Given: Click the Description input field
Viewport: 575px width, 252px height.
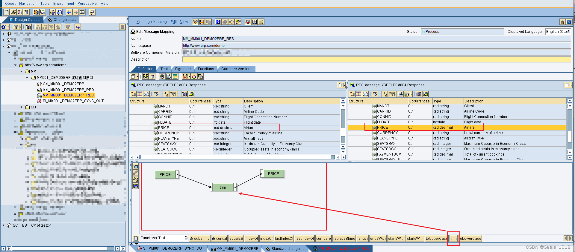Looking at the screenshot, I should [376, 59].
